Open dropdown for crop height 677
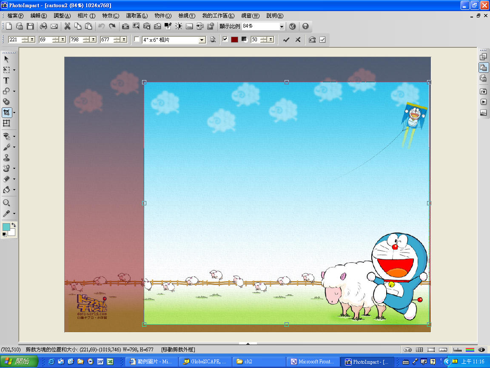This screenshot has width=490, height=368. pyautogui.click(x=124, y=40)
